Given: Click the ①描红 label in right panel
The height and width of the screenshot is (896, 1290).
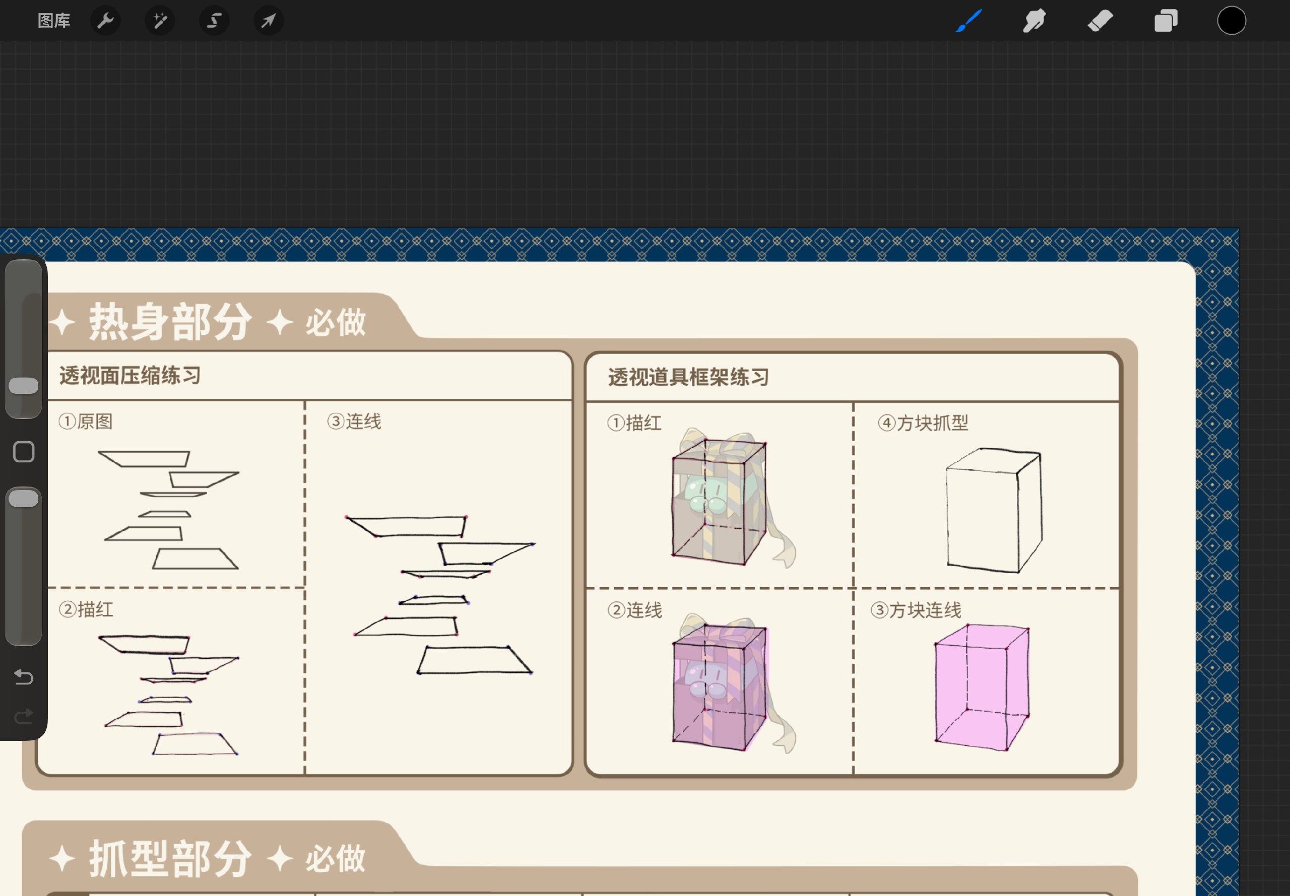Looking at the screenshot, I should tap(634, 423).
